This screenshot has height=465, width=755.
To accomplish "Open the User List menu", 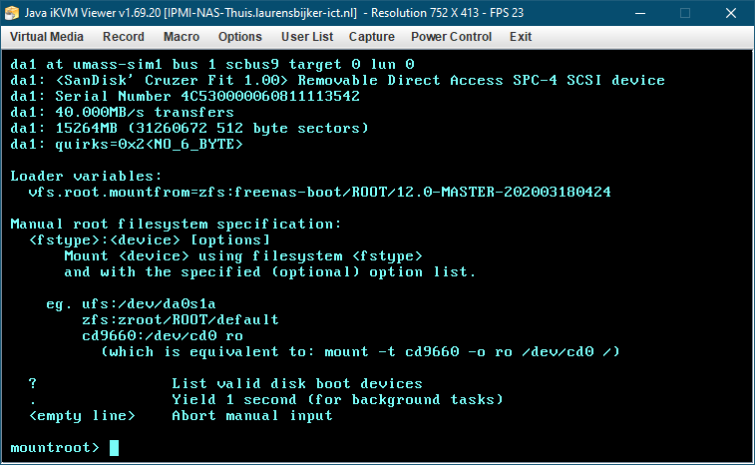I will pos(307,37).
